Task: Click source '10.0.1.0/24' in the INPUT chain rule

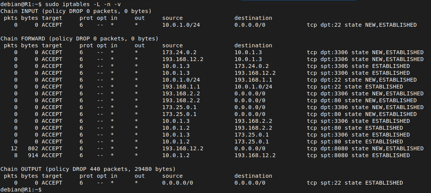Action: [181, 25]
